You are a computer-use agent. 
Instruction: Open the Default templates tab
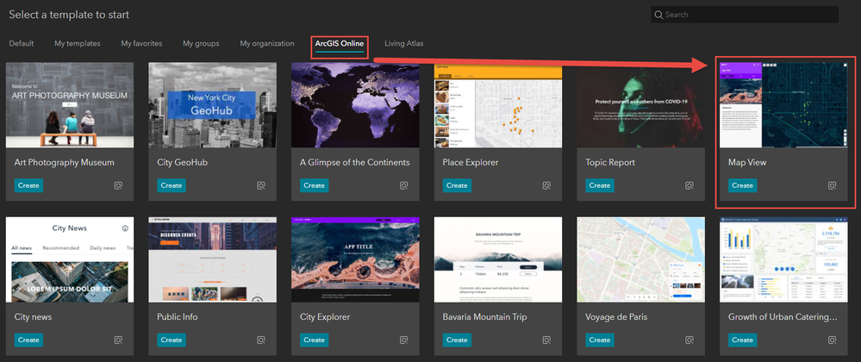[x=22, y=43]
